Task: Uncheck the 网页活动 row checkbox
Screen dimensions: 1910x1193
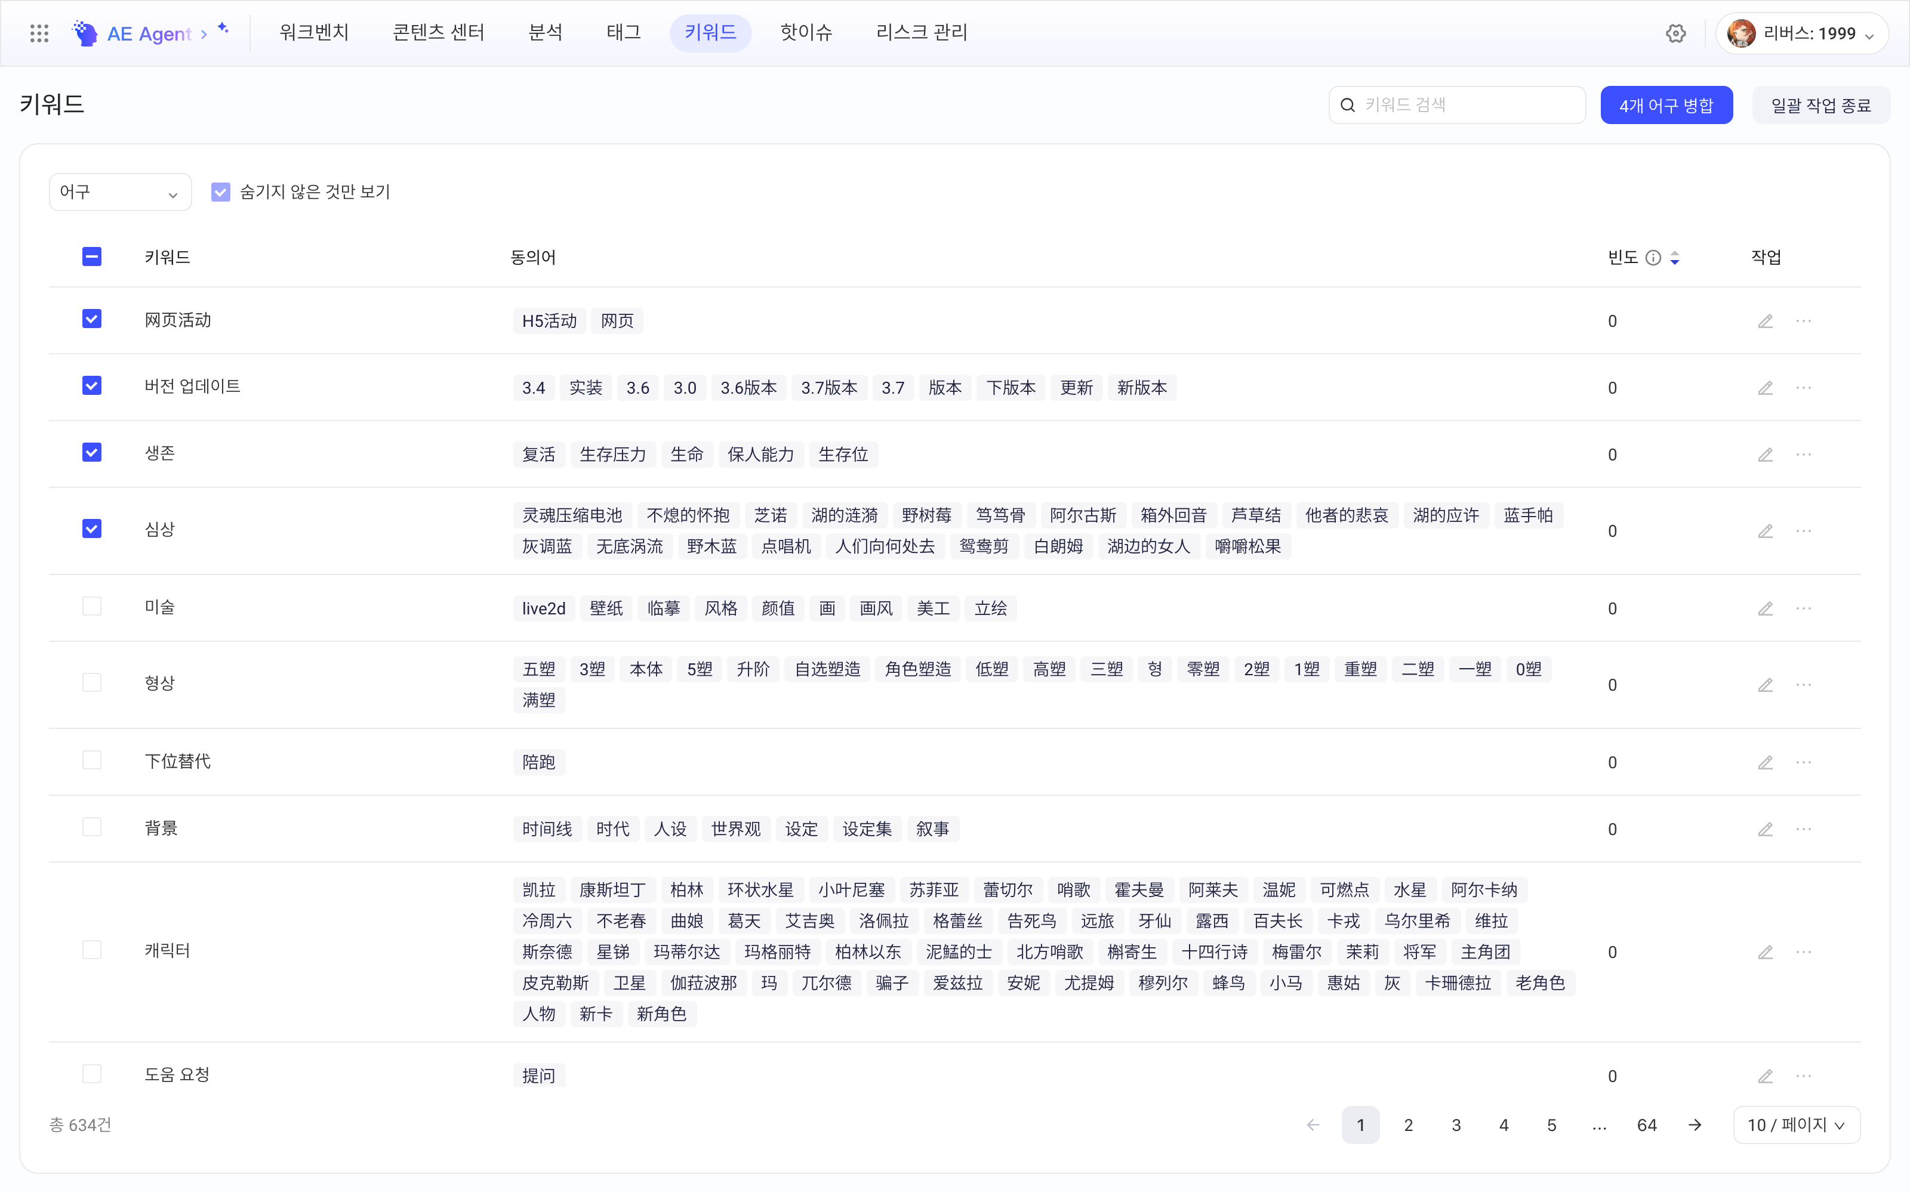Action: tap(91, 319)
